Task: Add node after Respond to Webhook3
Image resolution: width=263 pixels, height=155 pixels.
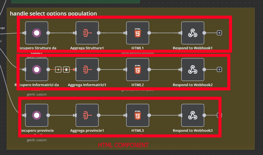Action: click(x=219, y=115)
